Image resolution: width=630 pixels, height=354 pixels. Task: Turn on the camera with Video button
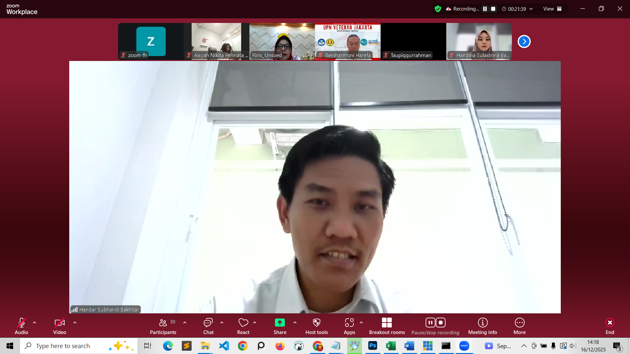click(59, 326)
